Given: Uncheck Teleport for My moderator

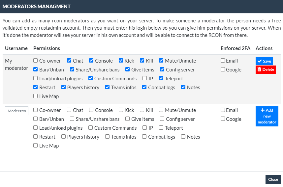Looking at the screenshot, I should [x=161, y=78].
